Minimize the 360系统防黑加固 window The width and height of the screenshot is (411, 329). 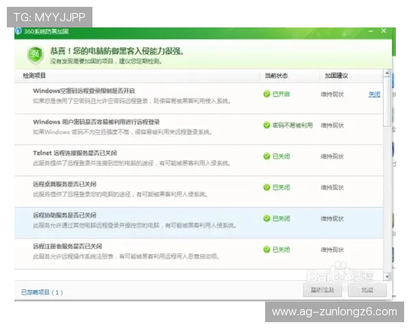coord(371,32)
